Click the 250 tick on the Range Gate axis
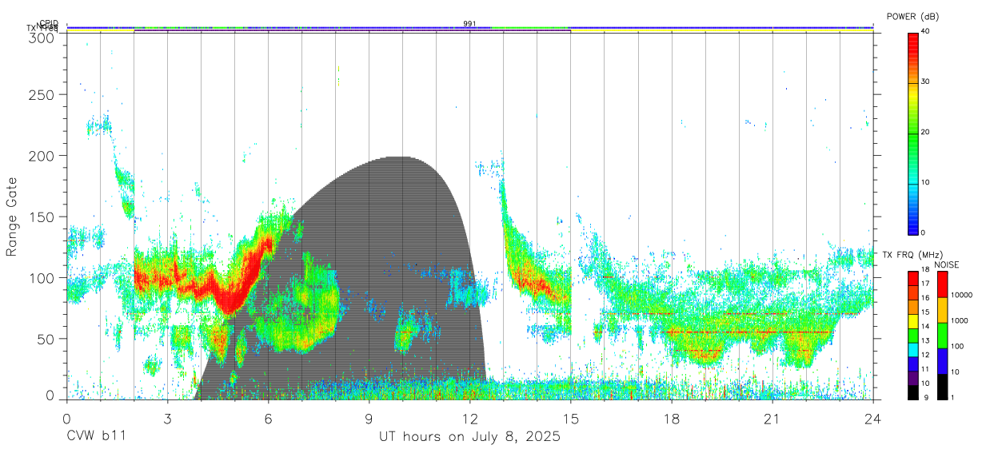Viewport: 982px width, 453px height. tap(43, 95)
